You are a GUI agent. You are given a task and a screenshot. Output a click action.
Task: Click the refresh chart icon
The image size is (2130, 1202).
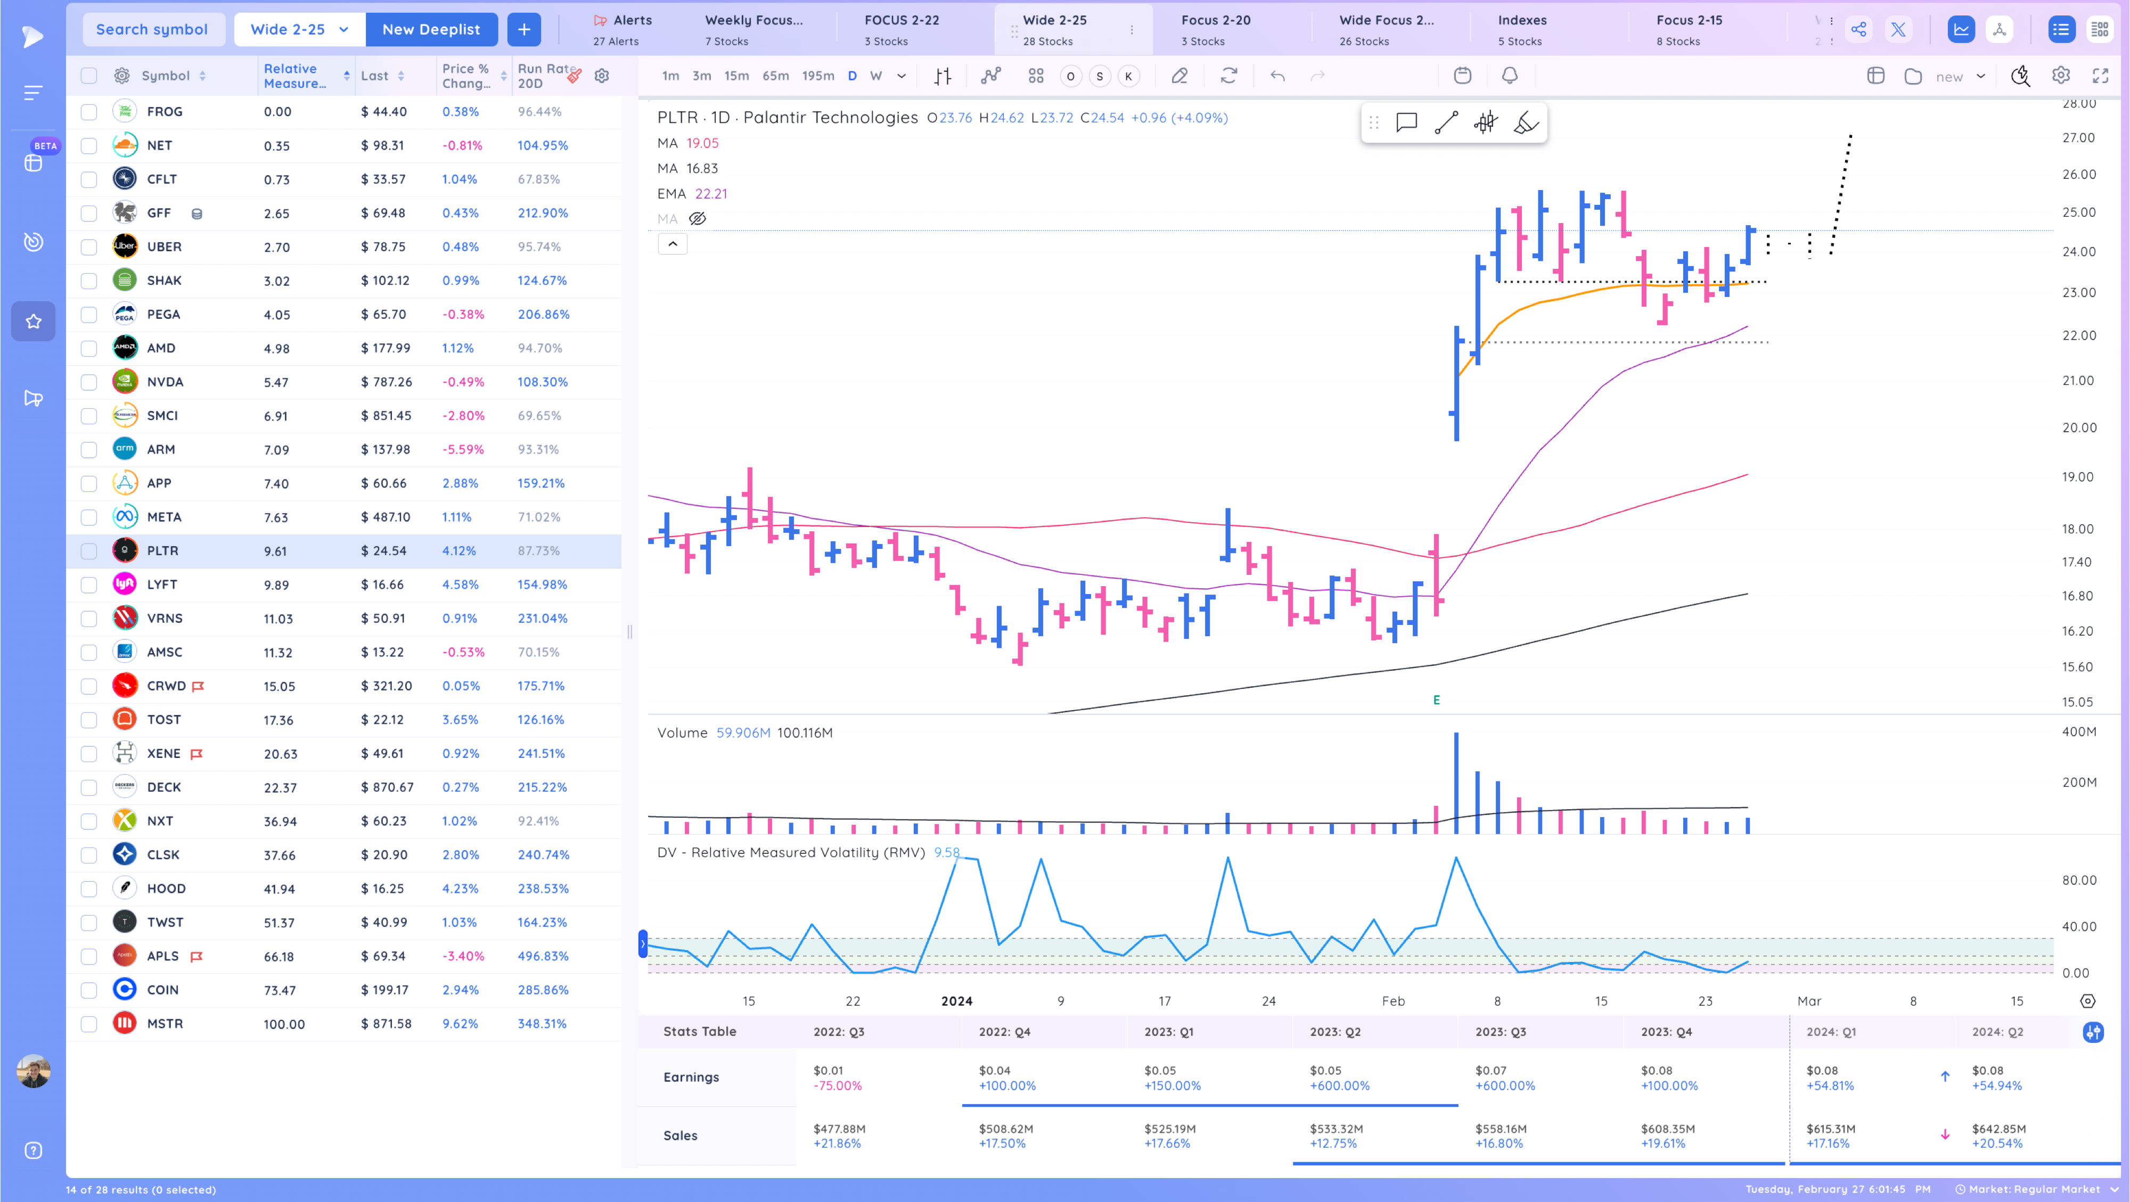click(1228, 76)
